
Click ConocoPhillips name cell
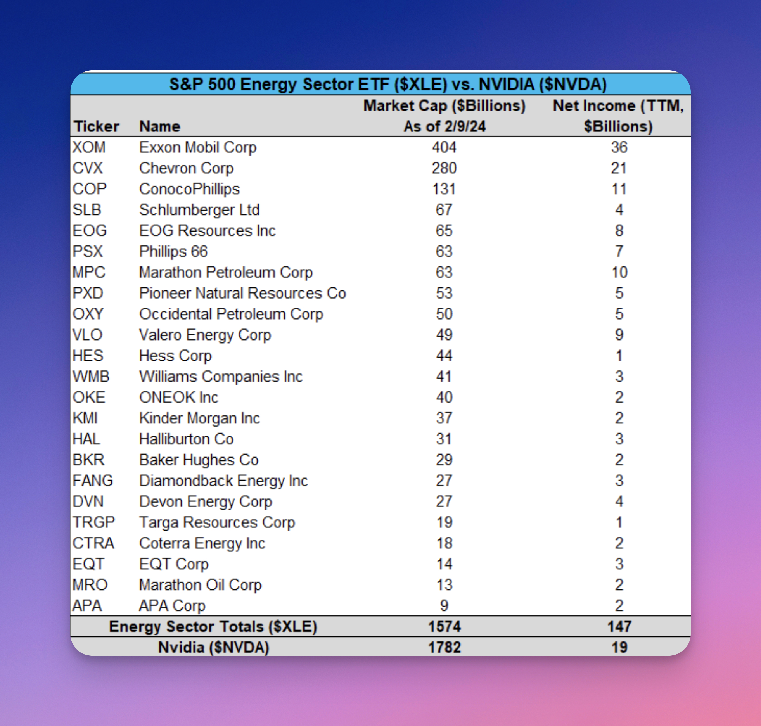click(190, 189)
